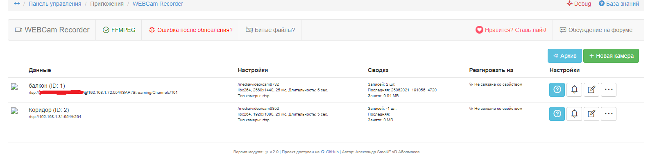Click Нравится? Ставь лайк link
The image size is (657, 168).
[x=511, y=30]
